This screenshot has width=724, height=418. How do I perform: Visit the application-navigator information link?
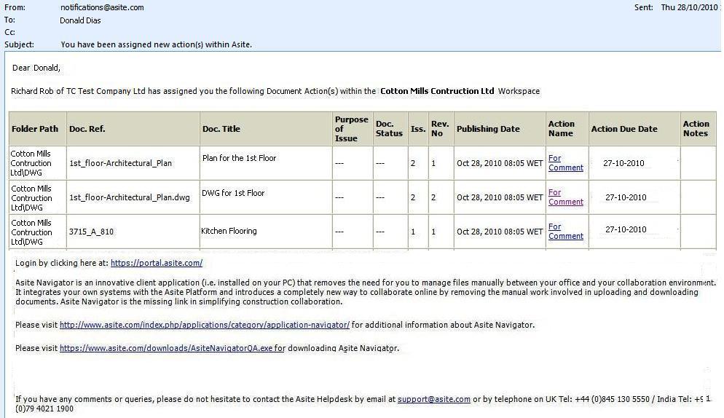[x=205, y=326]
